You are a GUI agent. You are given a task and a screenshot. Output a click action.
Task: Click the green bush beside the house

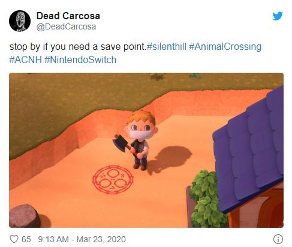click(205, 198)
